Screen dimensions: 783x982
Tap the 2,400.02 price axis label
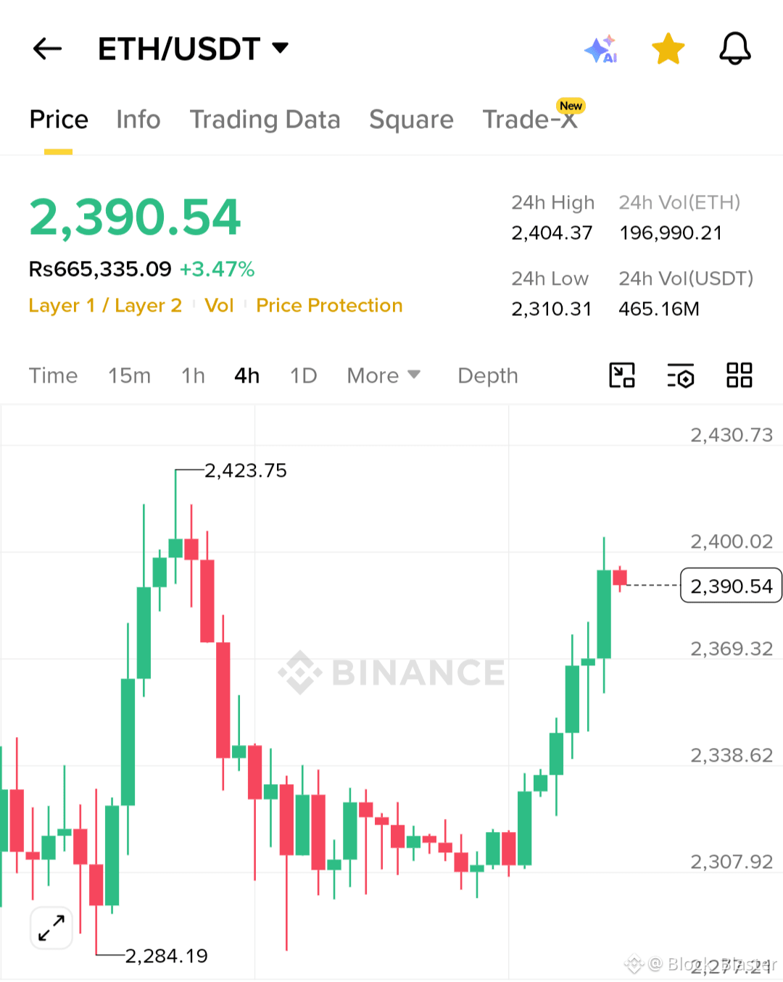[x=732, y=541]
